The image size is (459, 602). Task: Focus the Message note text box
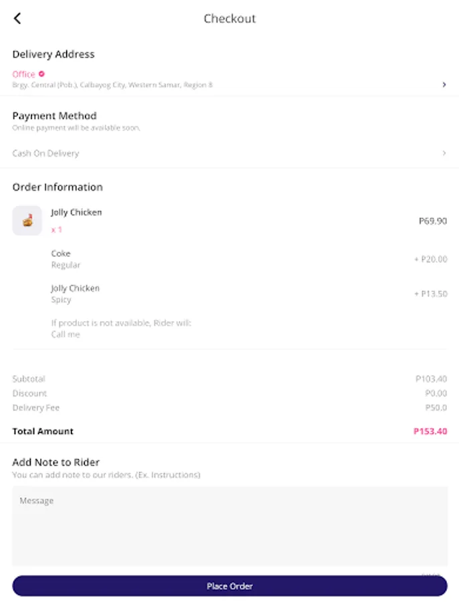[229, 526]
